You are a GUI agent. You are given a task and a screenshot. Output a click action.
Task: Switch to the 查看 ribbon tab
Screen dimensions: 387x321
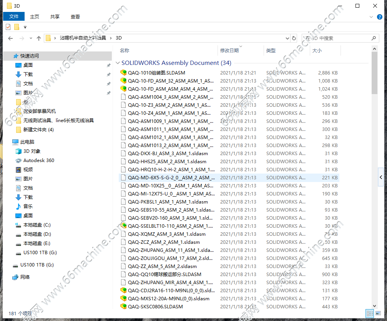click(x=75, y=17)
